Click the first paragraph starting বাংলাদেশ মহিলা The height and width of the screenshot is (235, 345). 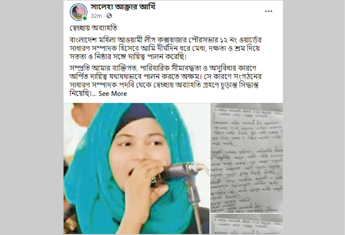click(x=166, y=48)
